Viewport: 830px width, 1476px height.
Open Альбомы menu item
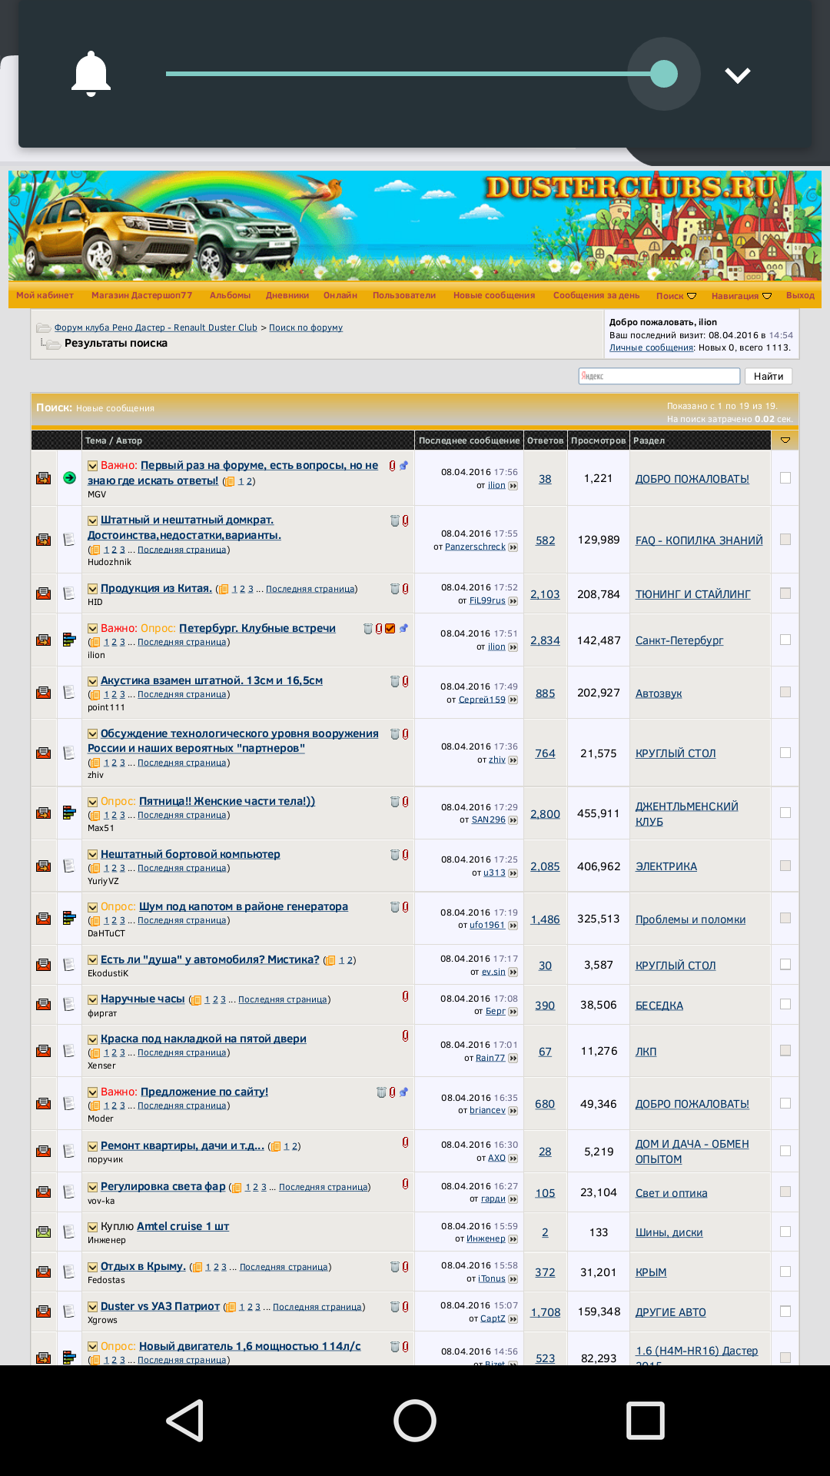click(231, 295)
